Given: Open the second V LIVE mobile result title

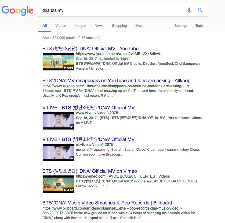Looking at the screenshot, I should [89, 139].
